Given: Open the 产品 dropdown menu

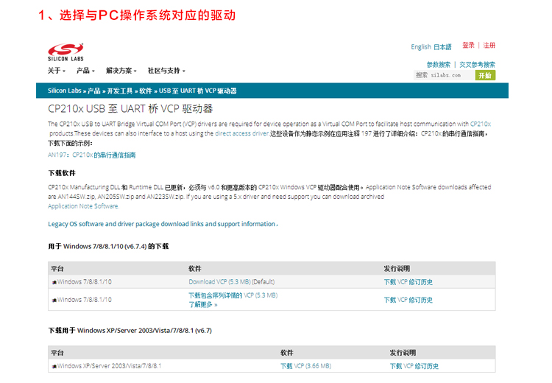Looking at the screenshot, I should pyautogui.click(x=85, y=71).
